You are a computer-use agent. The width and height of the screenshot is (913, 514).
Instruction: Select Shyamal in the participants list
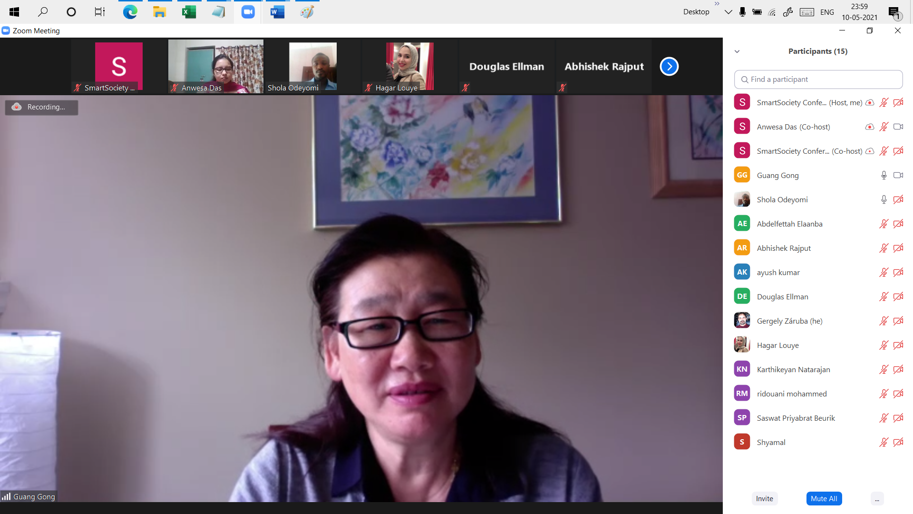[x=818, y=442]
